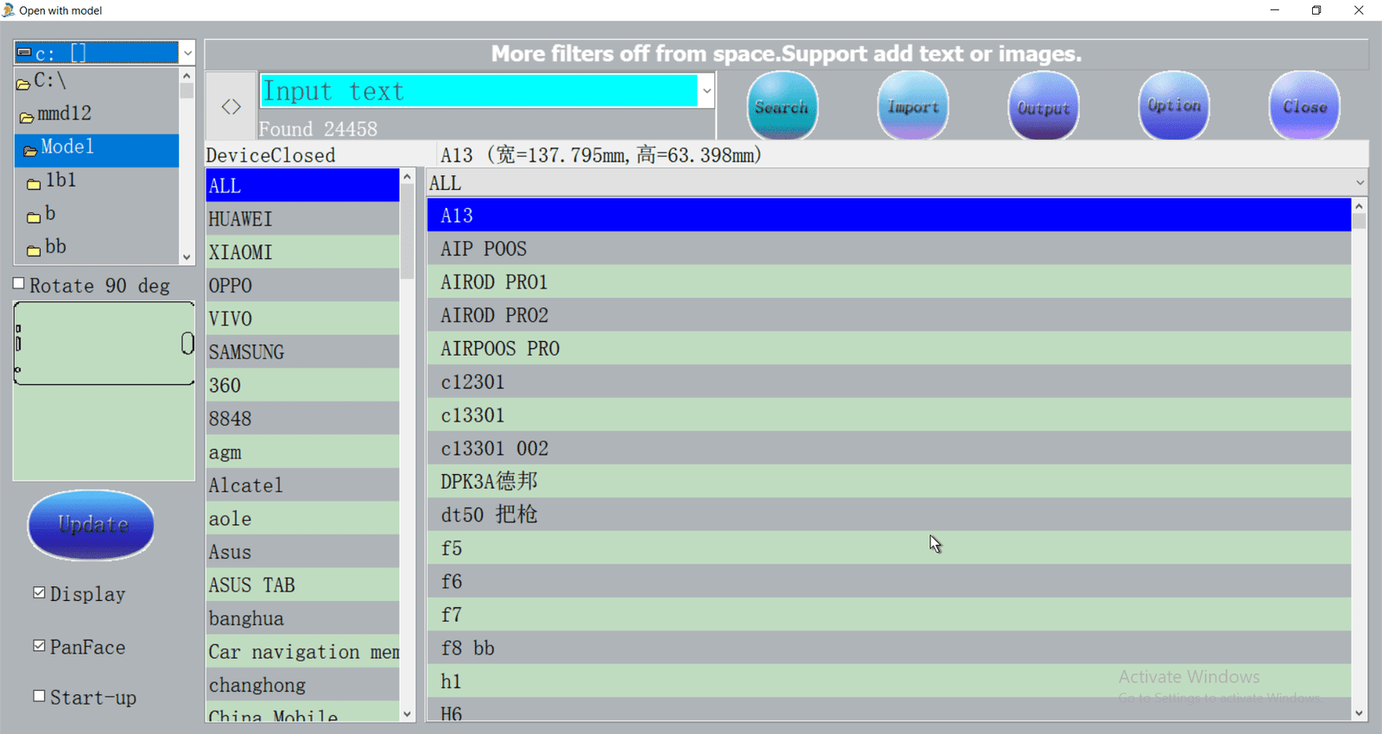Viewport: 1382px width, 734px height.
Task: Uncheck the PanFace checkbox
Action: pyautogui.click(x=39, y=645)
